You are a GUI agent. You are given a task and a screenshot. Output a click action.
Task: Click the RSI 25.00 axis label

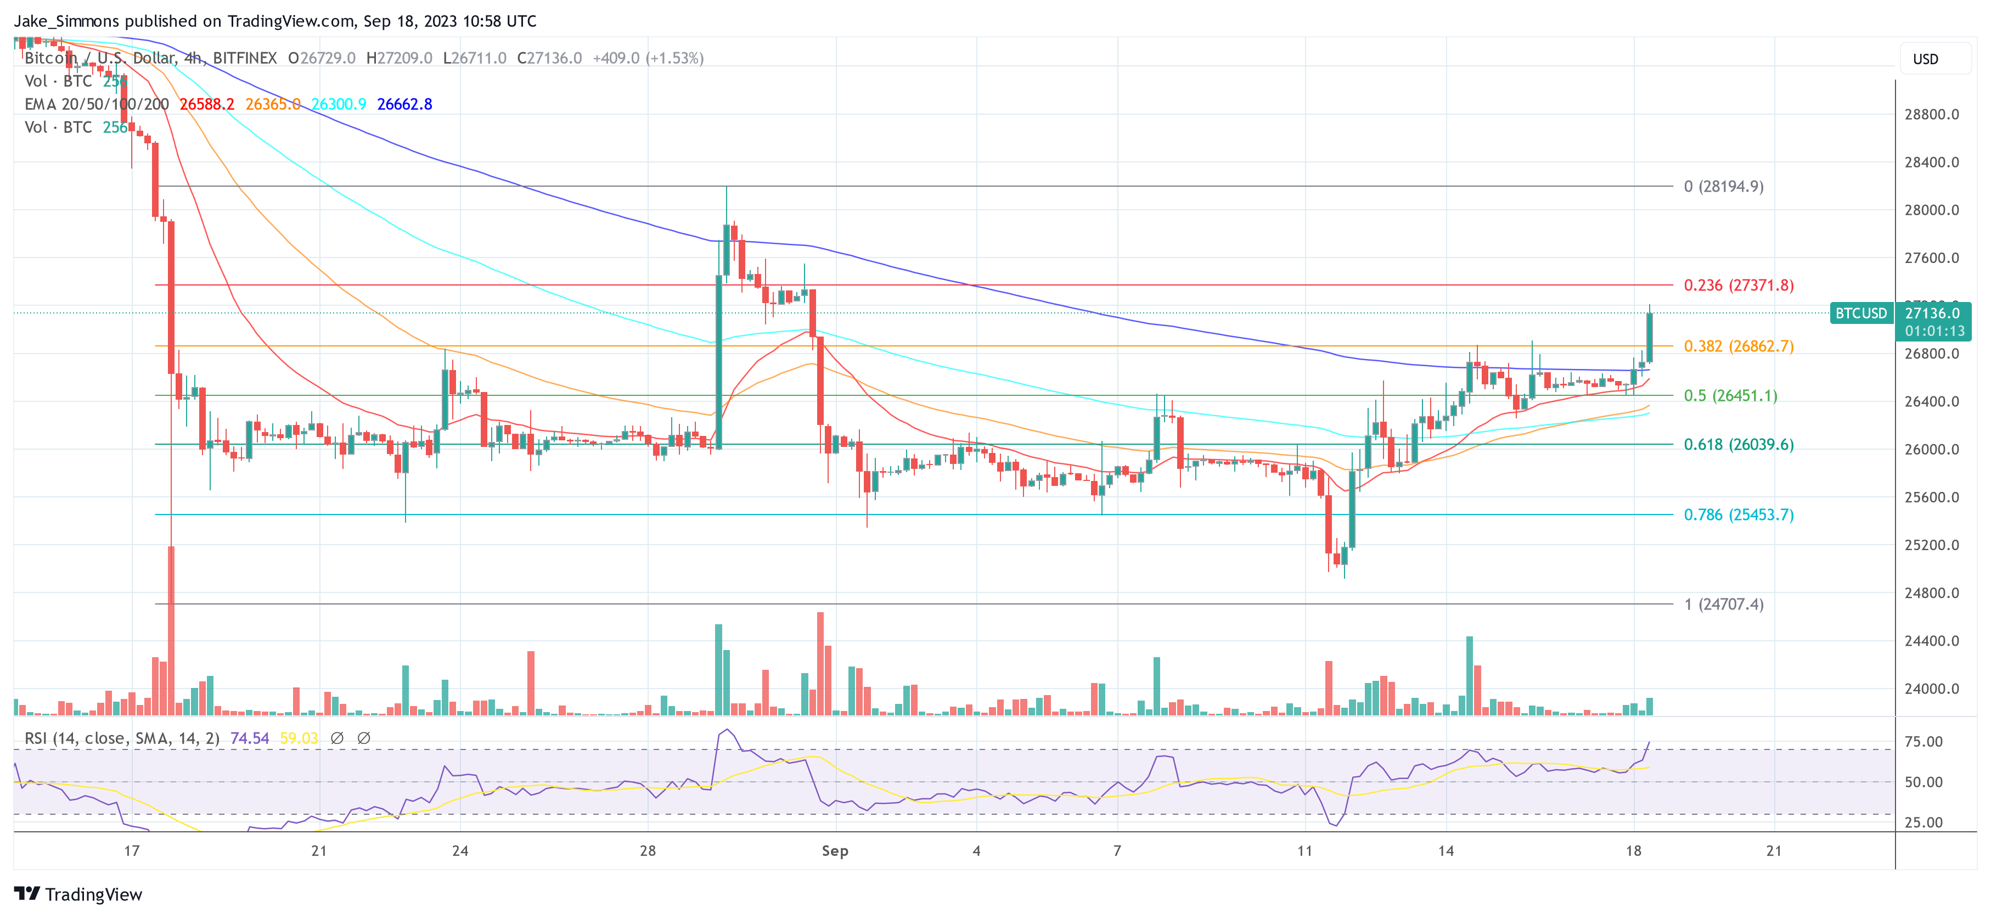[1923, 823]
